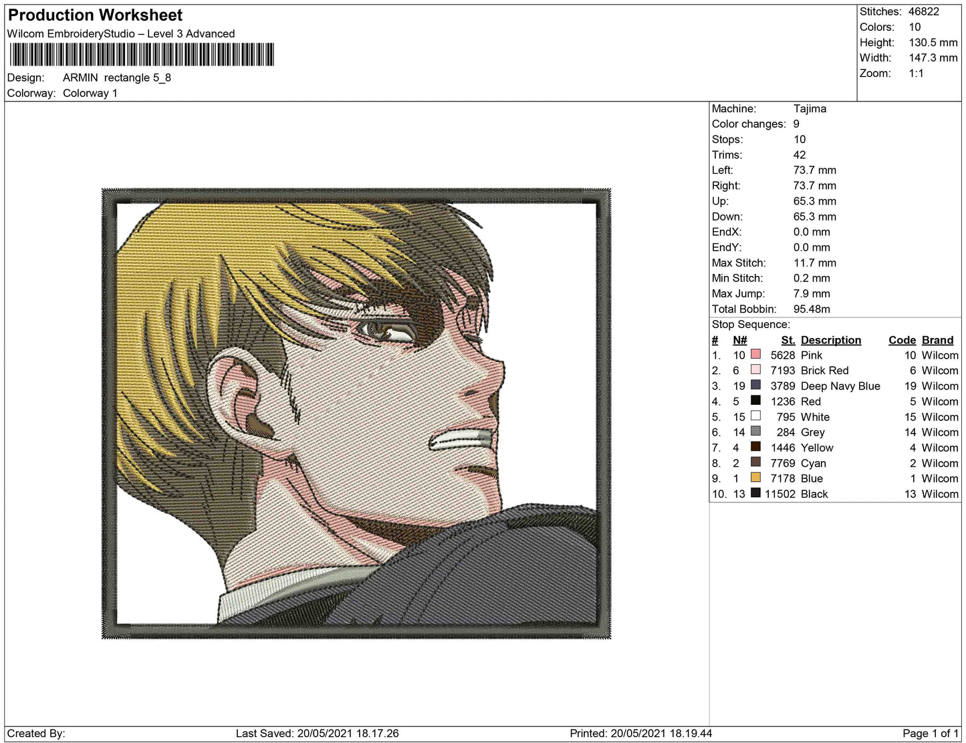Select the Max Jump value '7.9 mm'
Viewport: 966px width, 743px height.
(812, 293)
